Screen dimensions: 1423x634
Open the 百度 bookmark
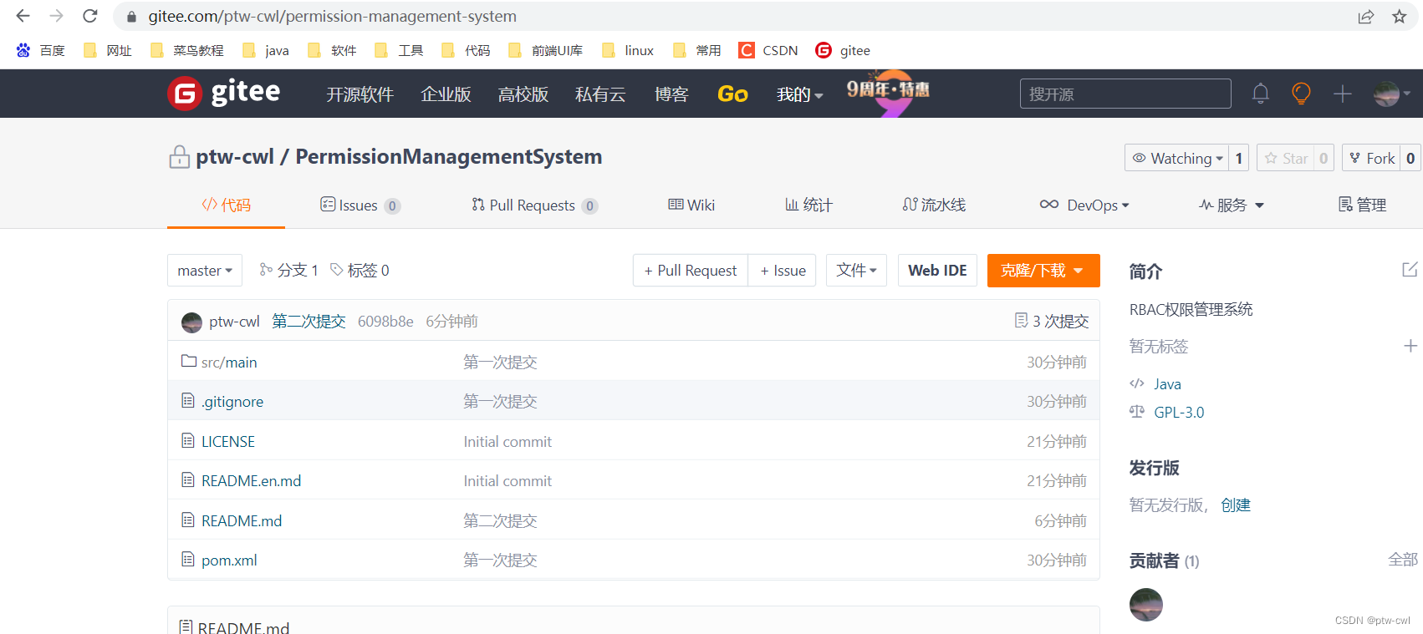40,50
